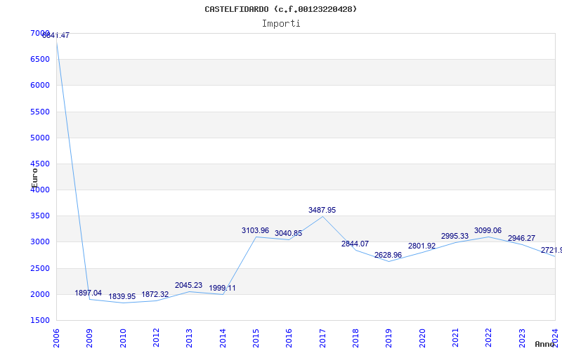Image resolution: width=562 pixels, height=351 pixels.
Task: Click y-axis value 5000
Action: [40, 138]
